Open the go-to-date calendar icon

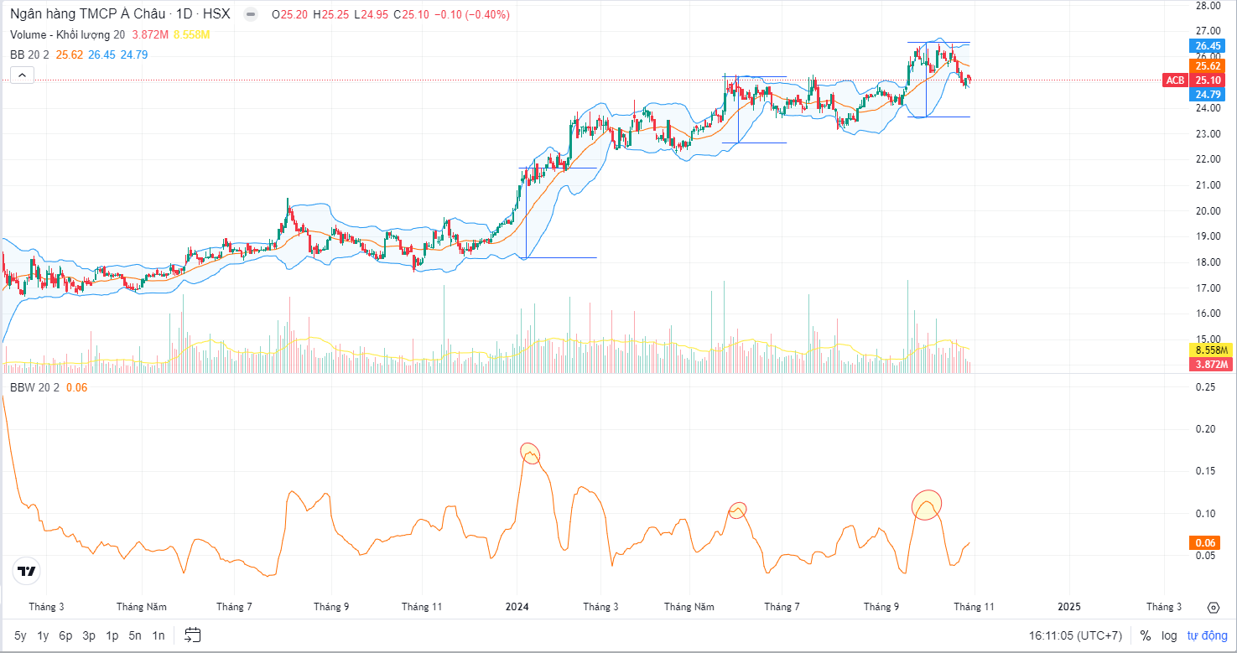[x=193, y=635]
